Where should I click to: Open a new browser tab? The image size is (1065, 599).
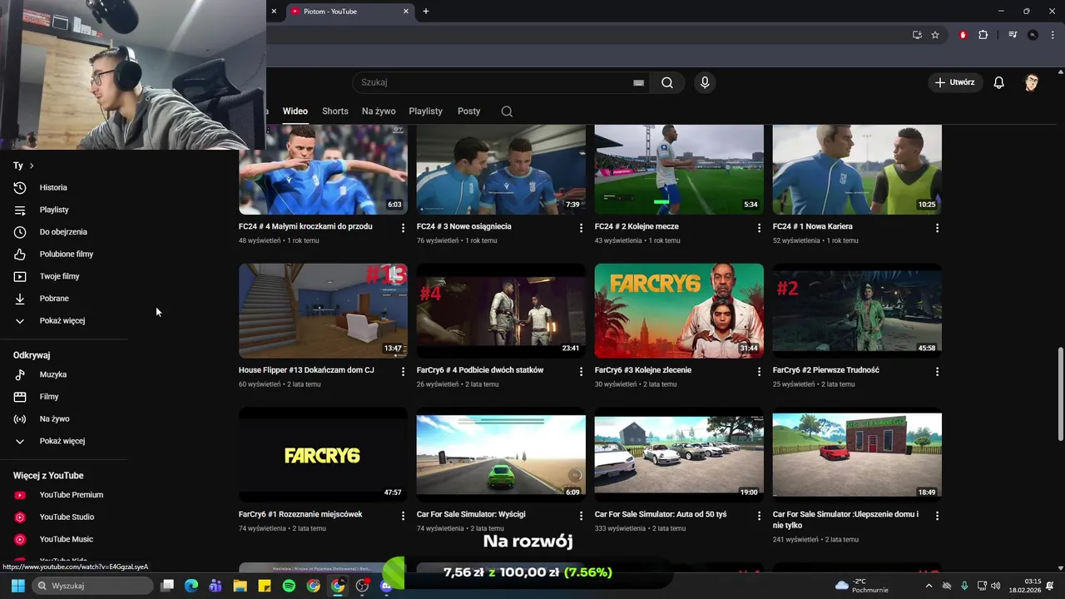click(426, 12)
